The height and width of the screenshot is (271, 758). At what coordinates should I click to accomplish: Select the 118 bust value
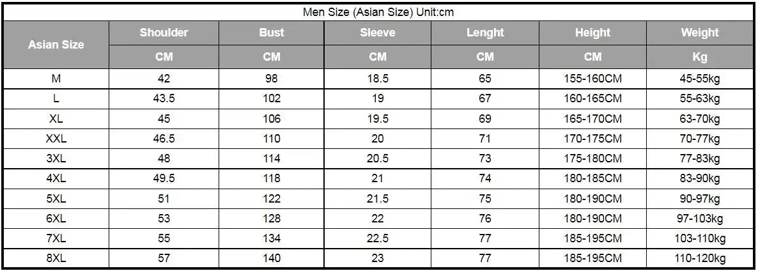272,179
